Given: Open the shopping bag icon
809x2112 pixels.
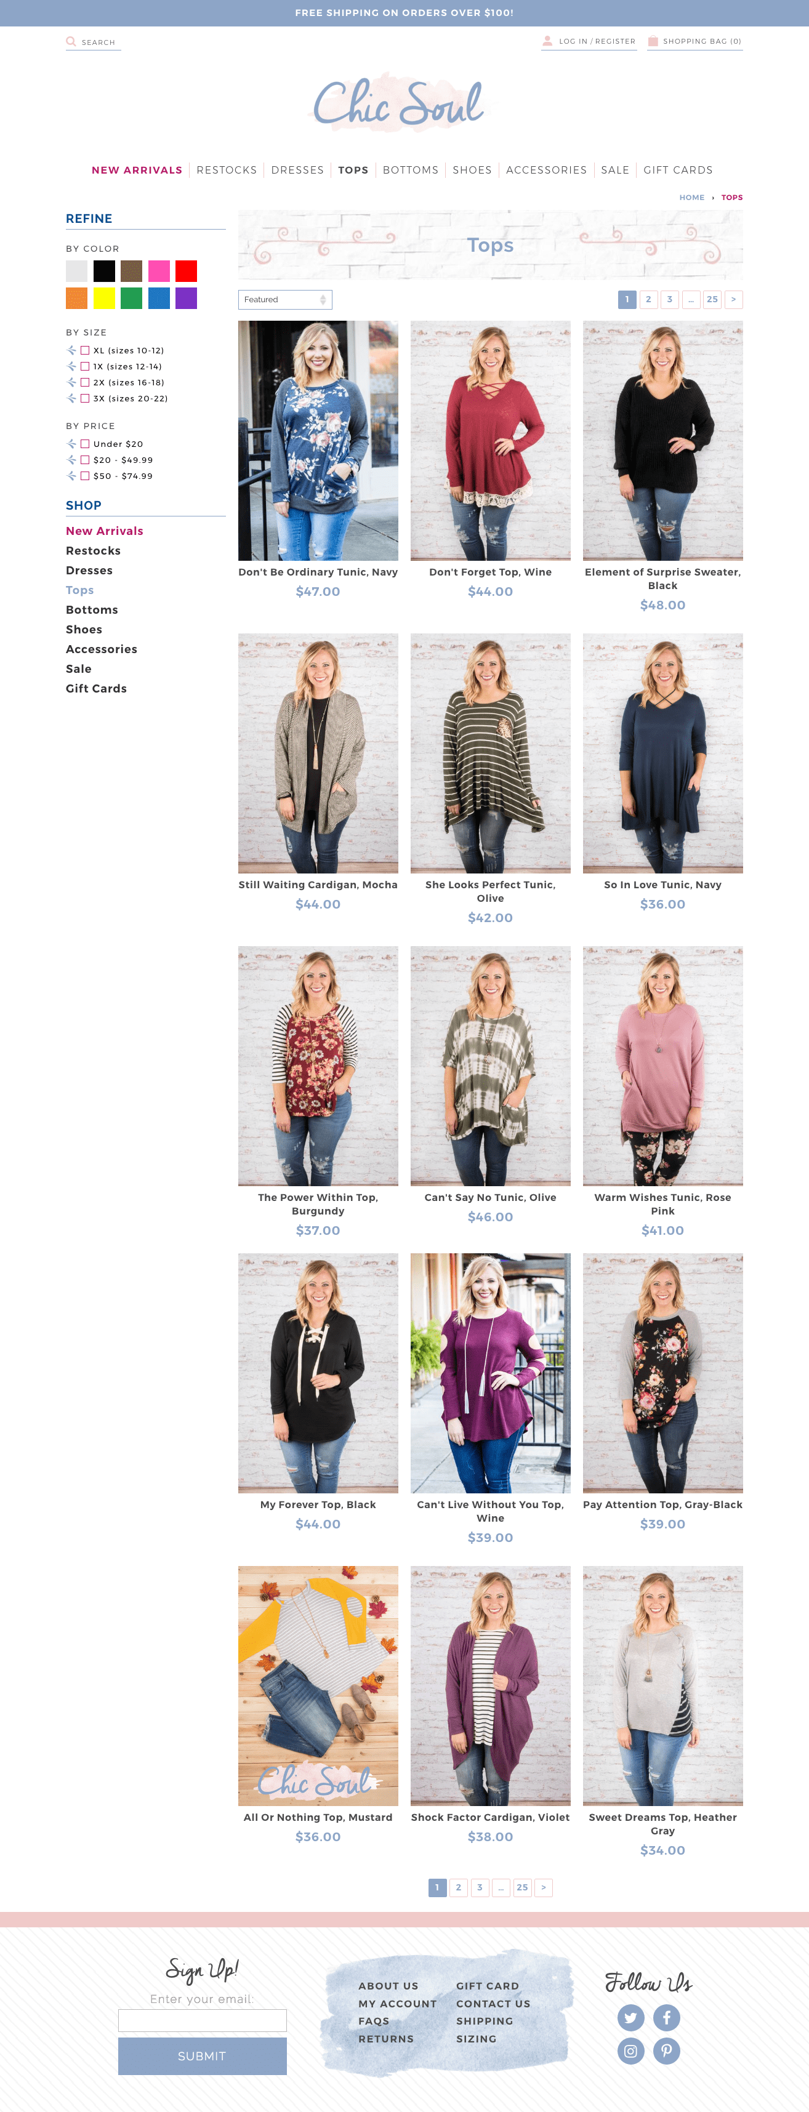Looking at the screenshot, I should point(653,41).
